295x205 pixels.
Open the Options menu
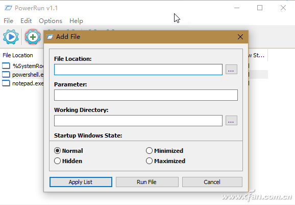(51, 21)
